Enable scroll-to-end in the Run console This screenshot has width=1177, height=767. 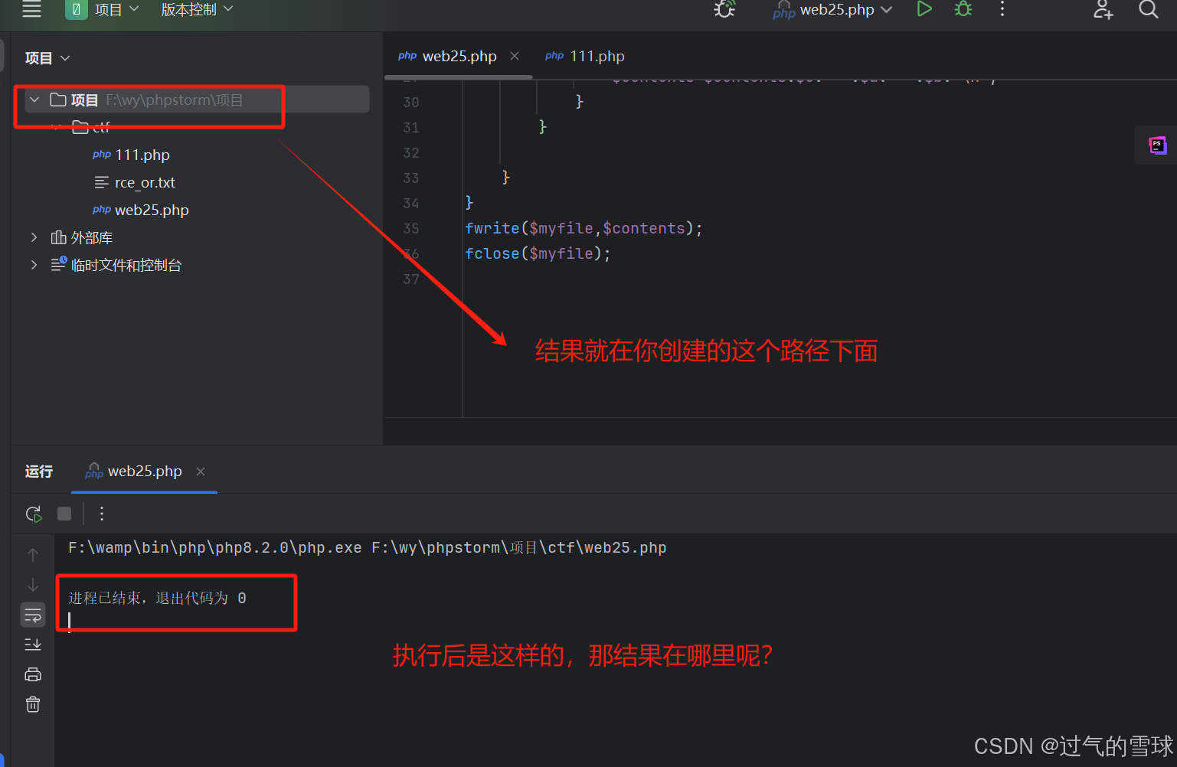[32, 644]
